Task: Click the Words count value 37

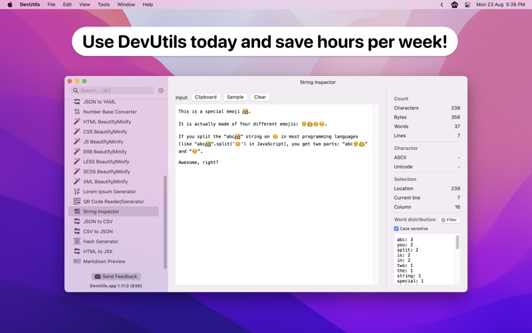Action: pos(457,126)
